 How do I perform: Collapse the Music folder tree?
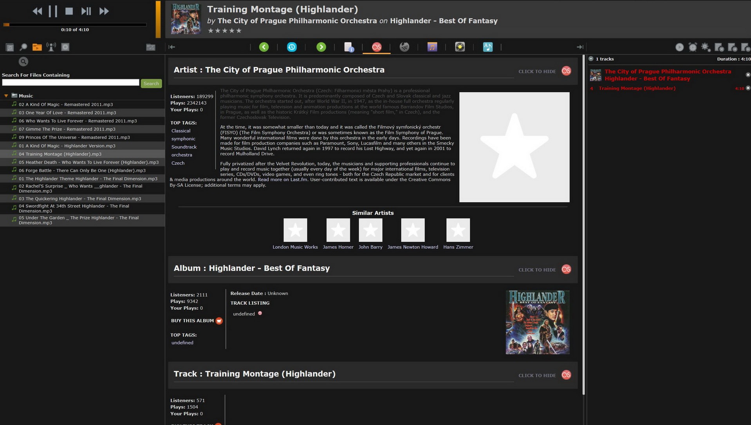tap(6, 96)
